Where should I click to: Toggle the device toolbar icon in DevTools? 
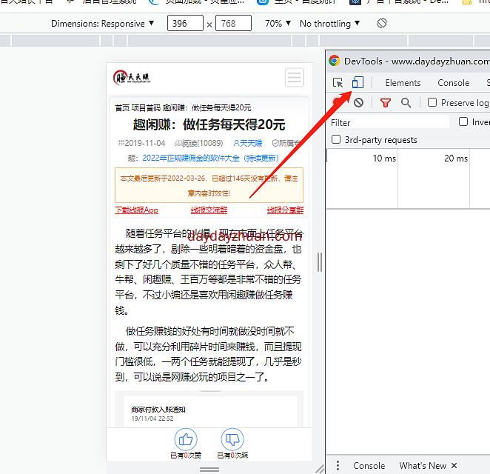pyautogui.click(x=358, y=82)
